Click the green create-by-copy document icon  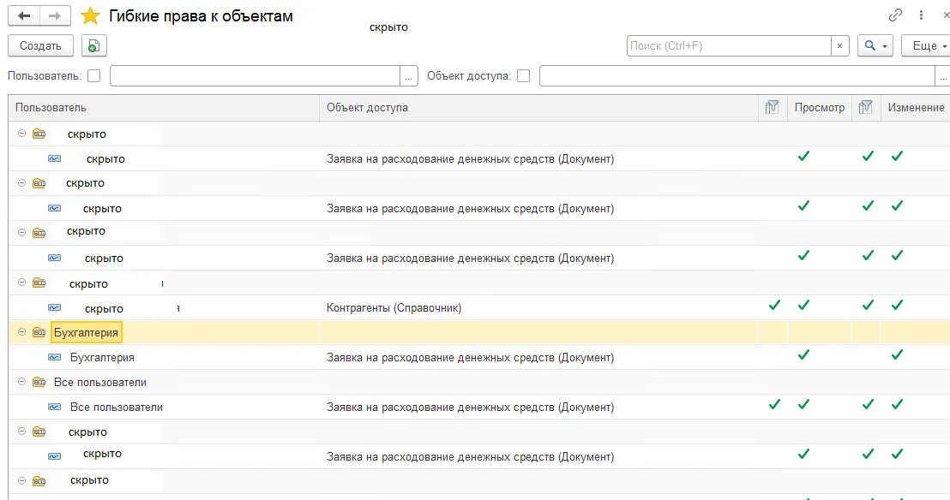93,46
